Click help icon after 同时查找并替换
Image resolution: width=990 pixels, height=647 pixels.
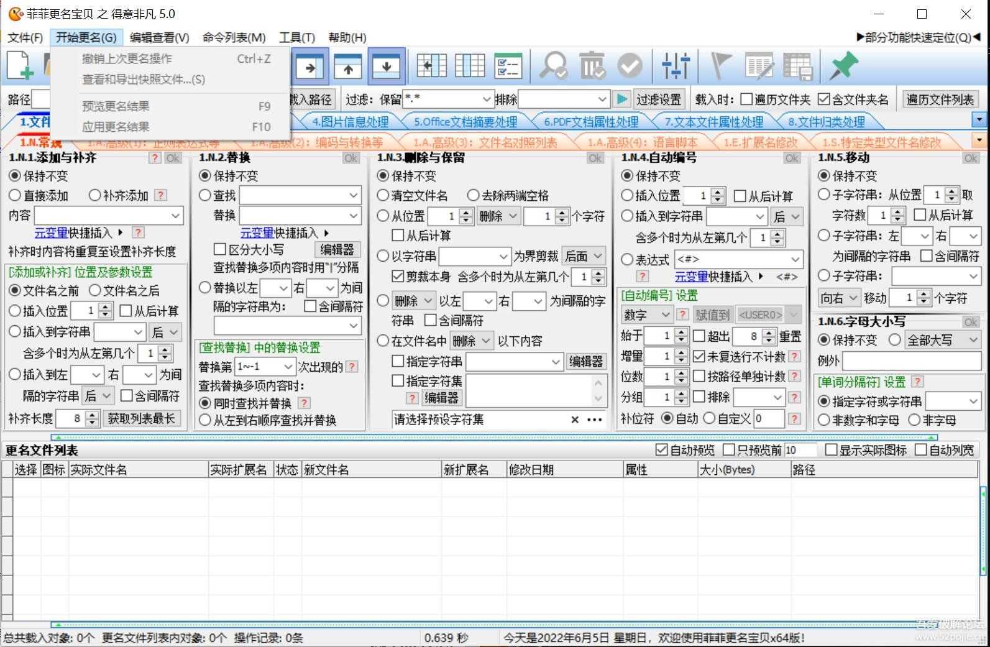(303, 403)
